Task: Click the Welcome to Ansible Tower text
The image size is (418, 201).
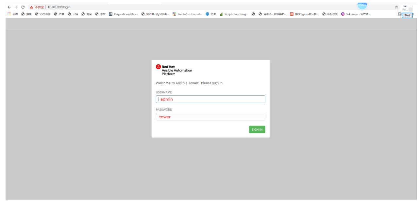Action: click(x=190, y=83)
